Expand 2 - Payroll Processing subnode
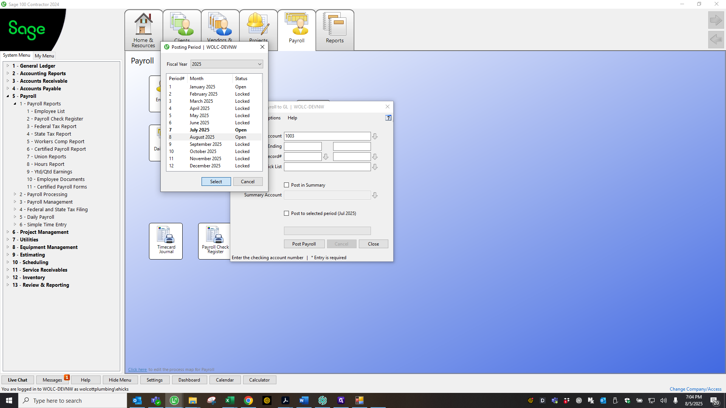726x408 pixels. pos(15,194)
